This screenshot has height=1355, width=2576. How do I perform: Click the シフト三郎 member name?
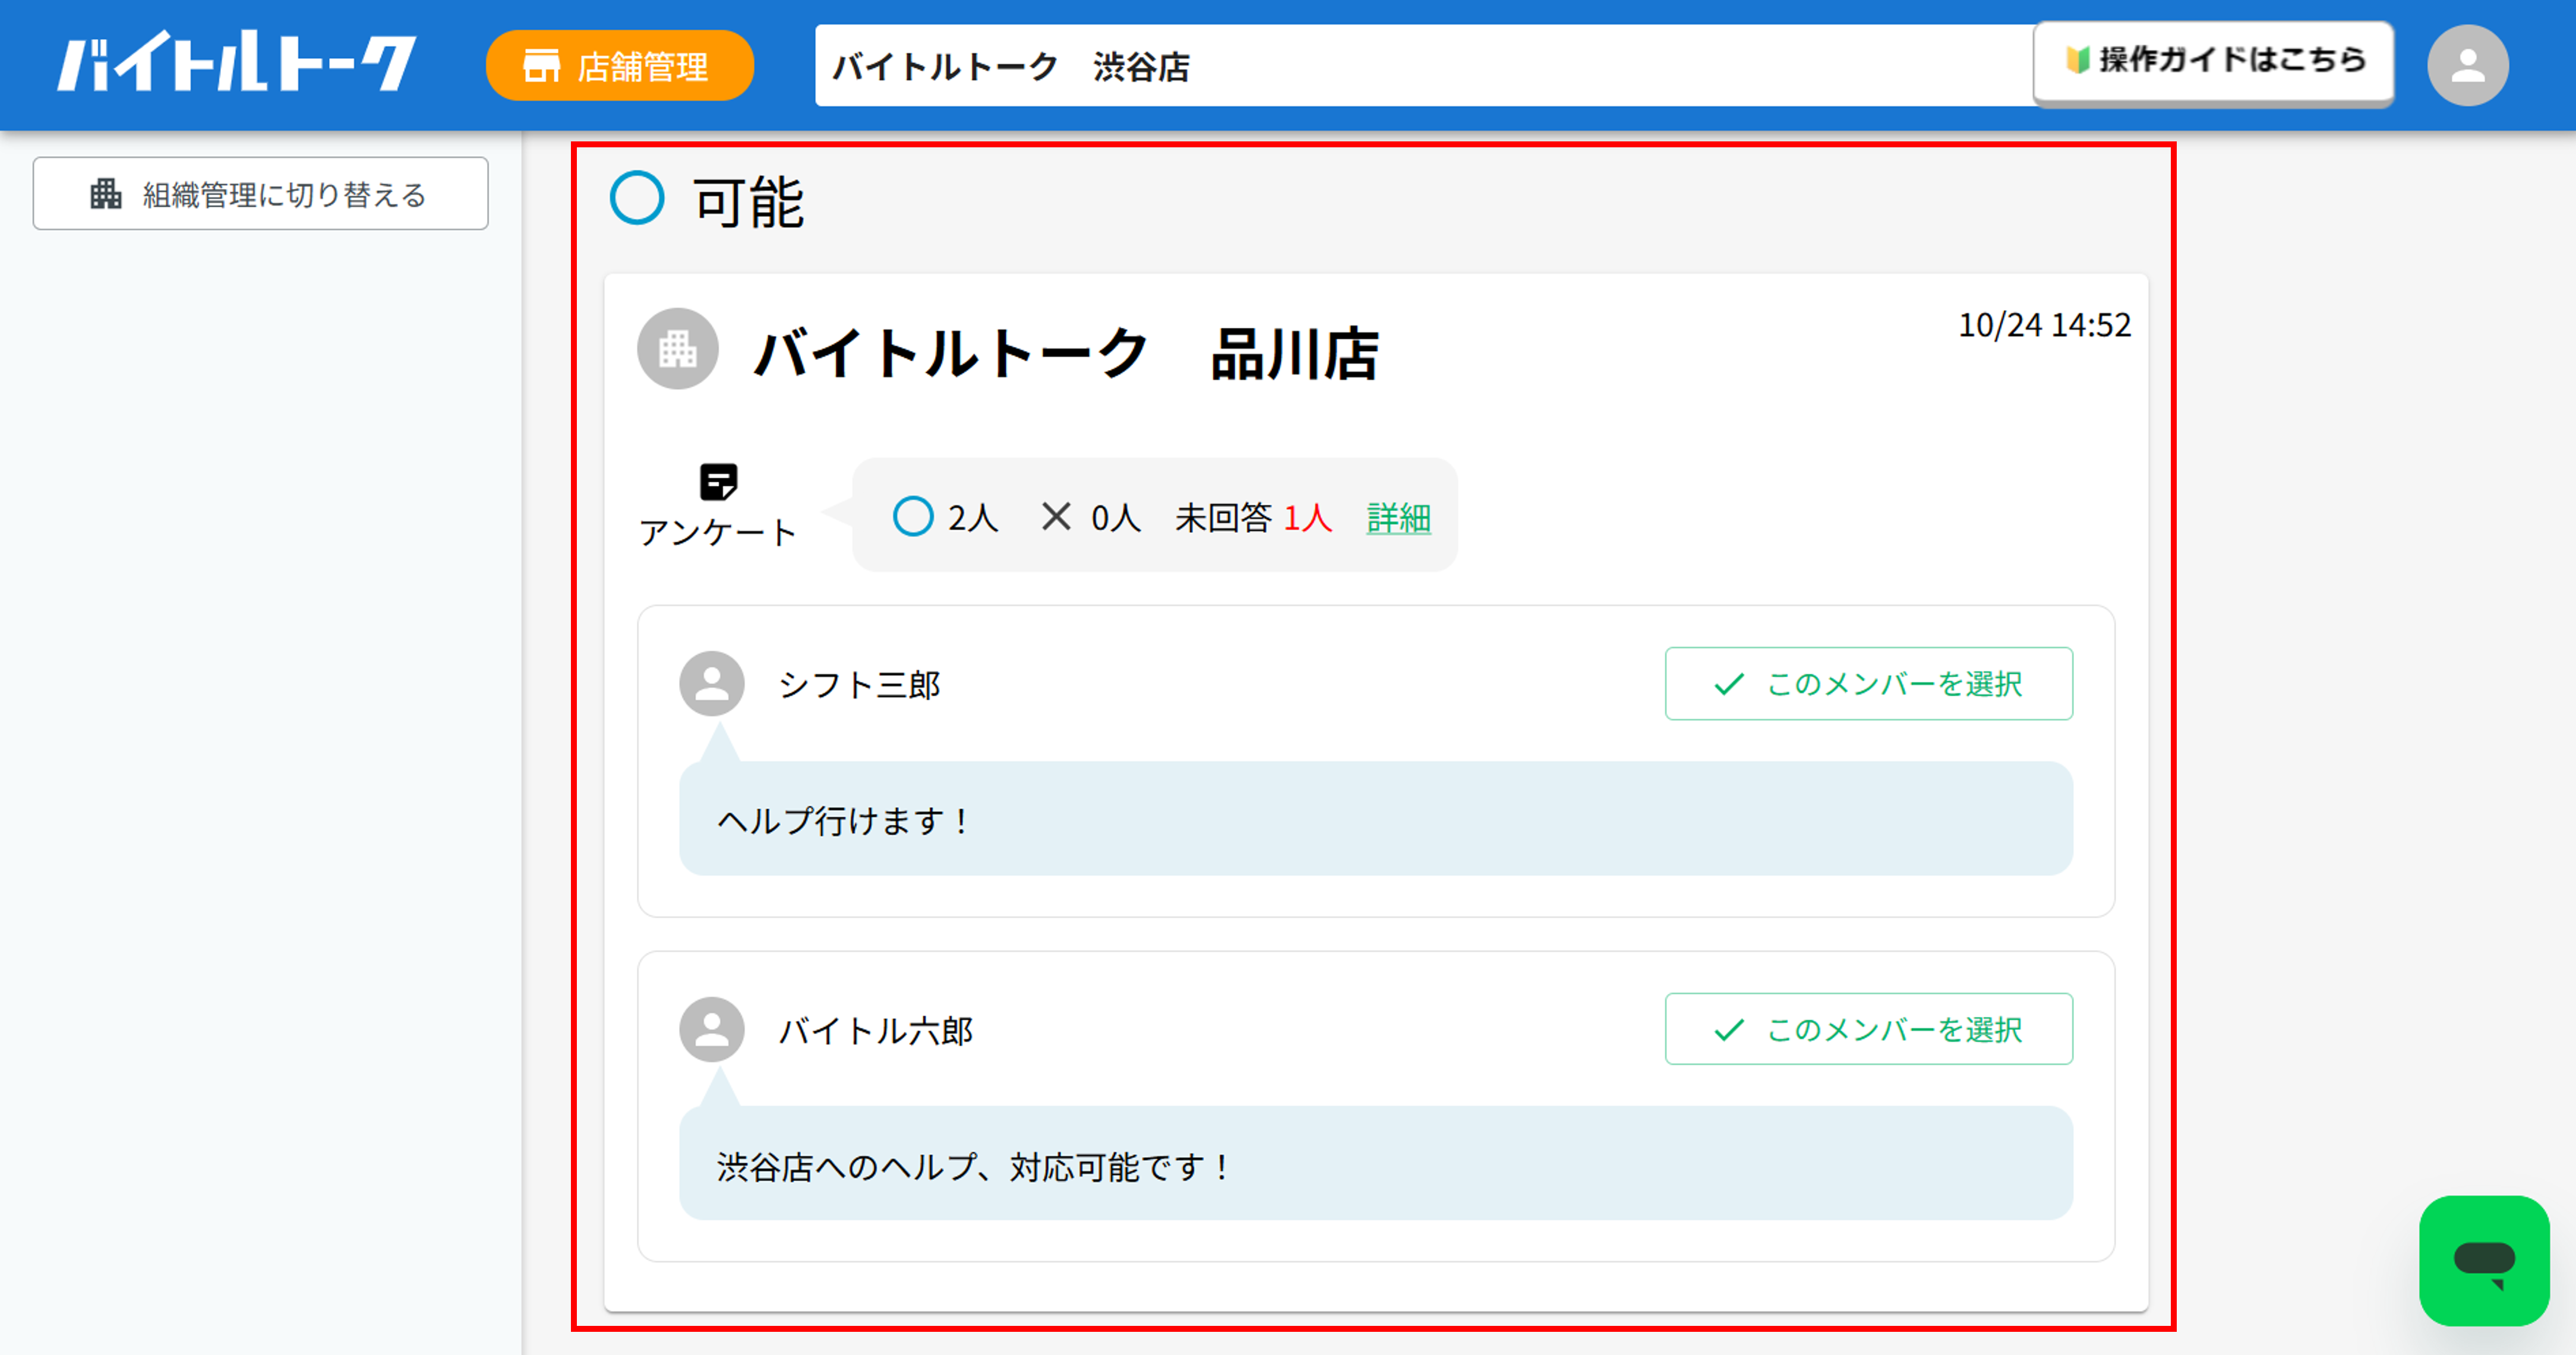860,685
